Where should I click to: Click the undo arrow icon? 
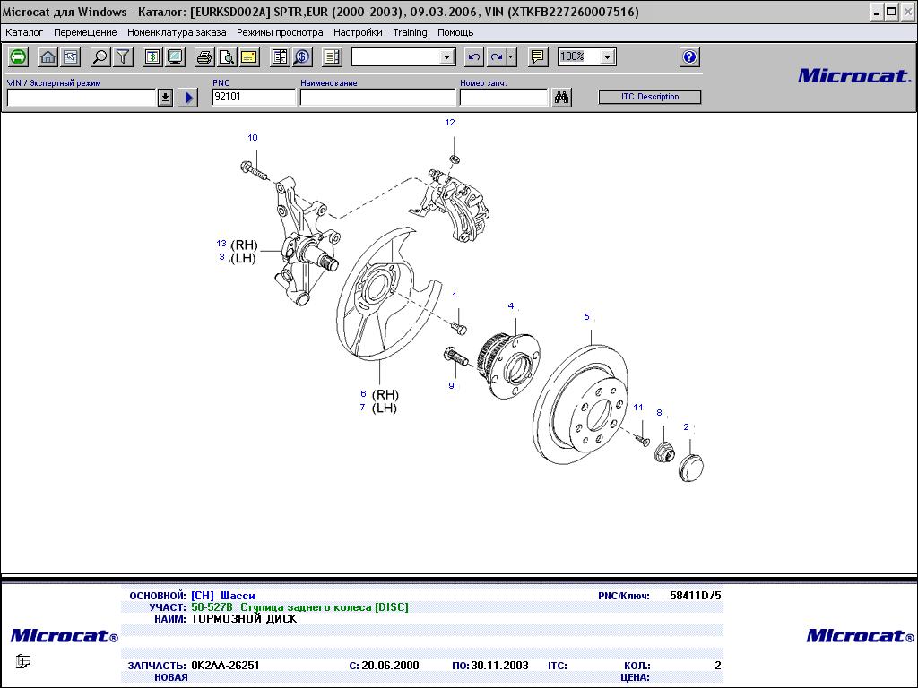tap(474, 57)
